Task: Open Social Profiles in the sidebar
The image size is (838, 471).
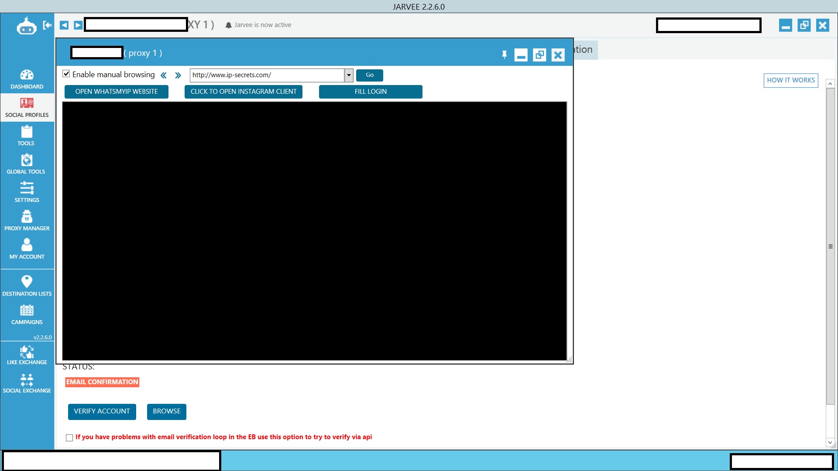Action: 27,108
